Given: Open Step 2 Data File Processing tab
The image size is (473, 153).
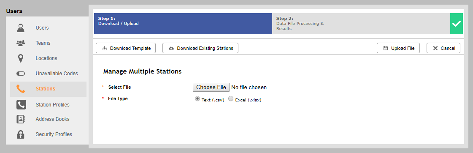Looking at the screenshot, I should coord(361,24).
